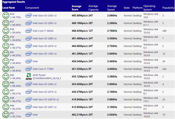Click the 2.10GHz average speed value
Screen dimensions: 175x119
click(x=112, y=92)
